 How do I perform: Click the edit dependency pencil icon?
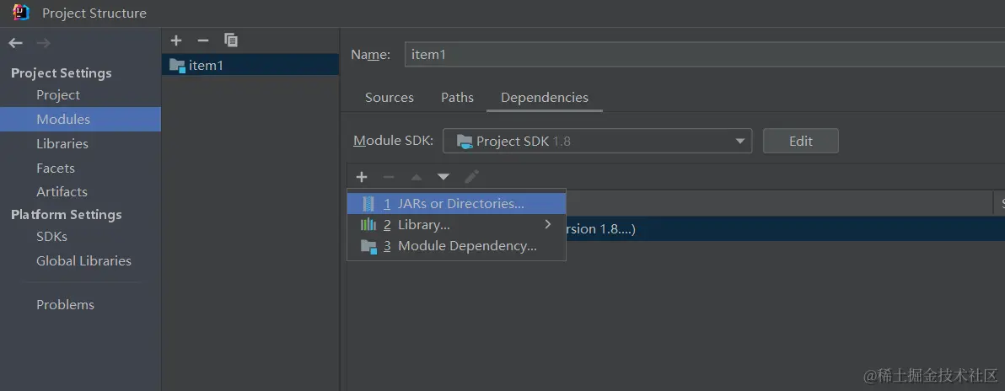click(472, 177)
